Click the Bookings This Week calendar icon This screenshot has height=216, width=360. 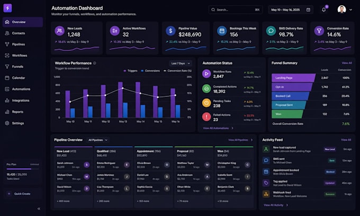tap(222, 31)
